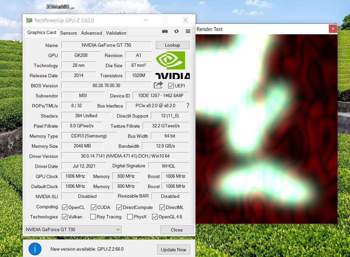The image size is (350, 257).
Task: Open the GPU-Z hamburger menu
Action: (188, 32)
